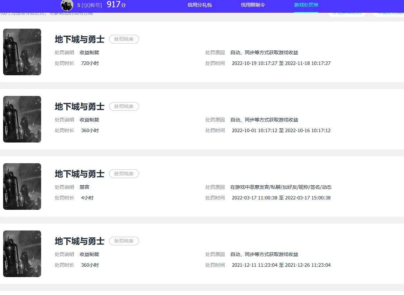Open game thumbnail of the 2021-12-11 penalty
404x295 pixels.
click(22, 254)
